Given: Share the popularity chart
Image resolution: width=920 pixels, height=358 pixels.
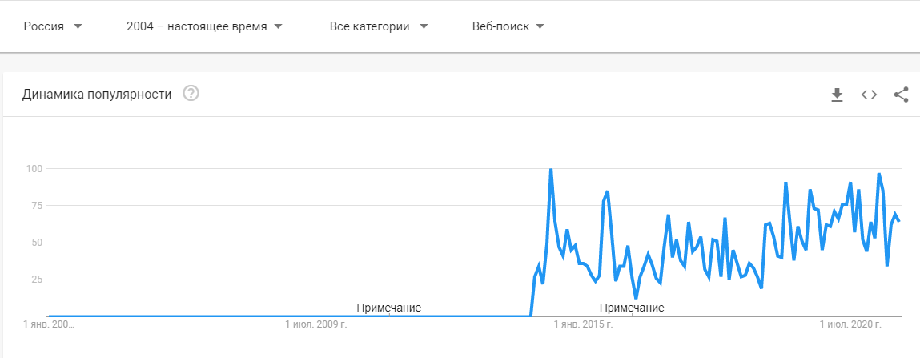Looking at the screenshot, I should 901,95.
